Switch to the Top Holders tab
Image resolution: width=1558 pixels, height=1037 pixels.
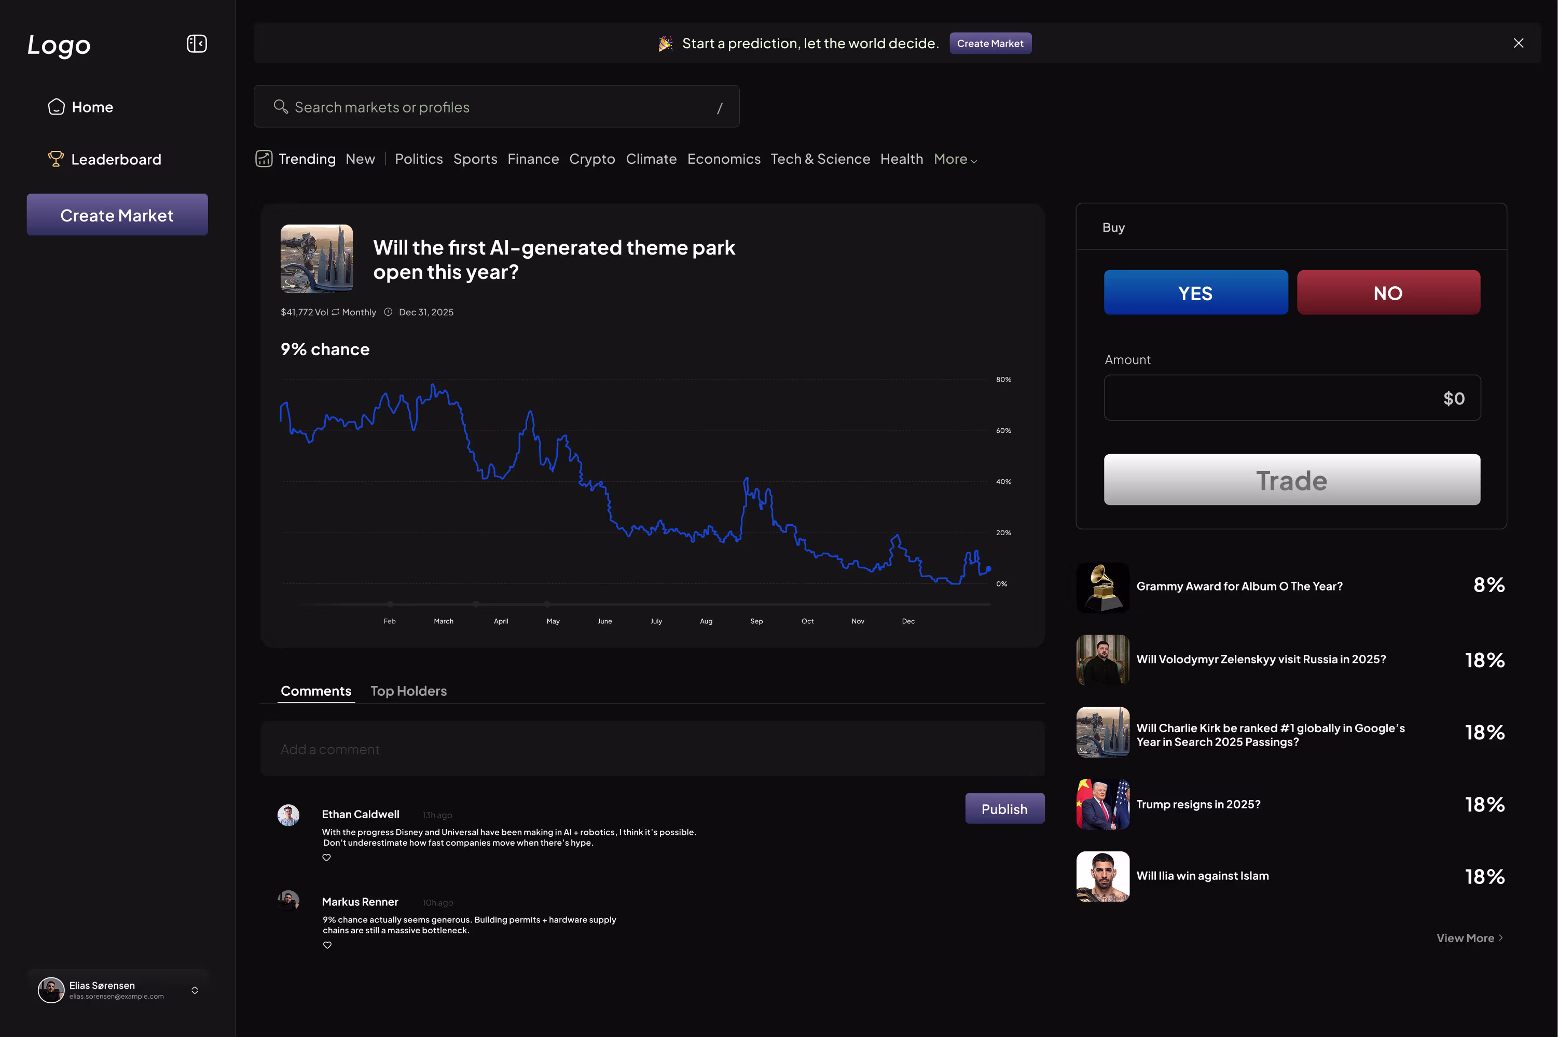(408, 691)
